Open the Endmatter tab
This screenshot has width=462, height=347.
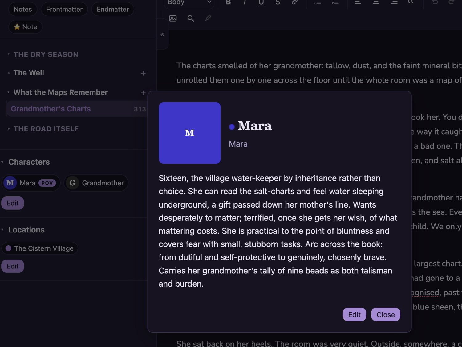pyautogui.click(x=113, y=9)
